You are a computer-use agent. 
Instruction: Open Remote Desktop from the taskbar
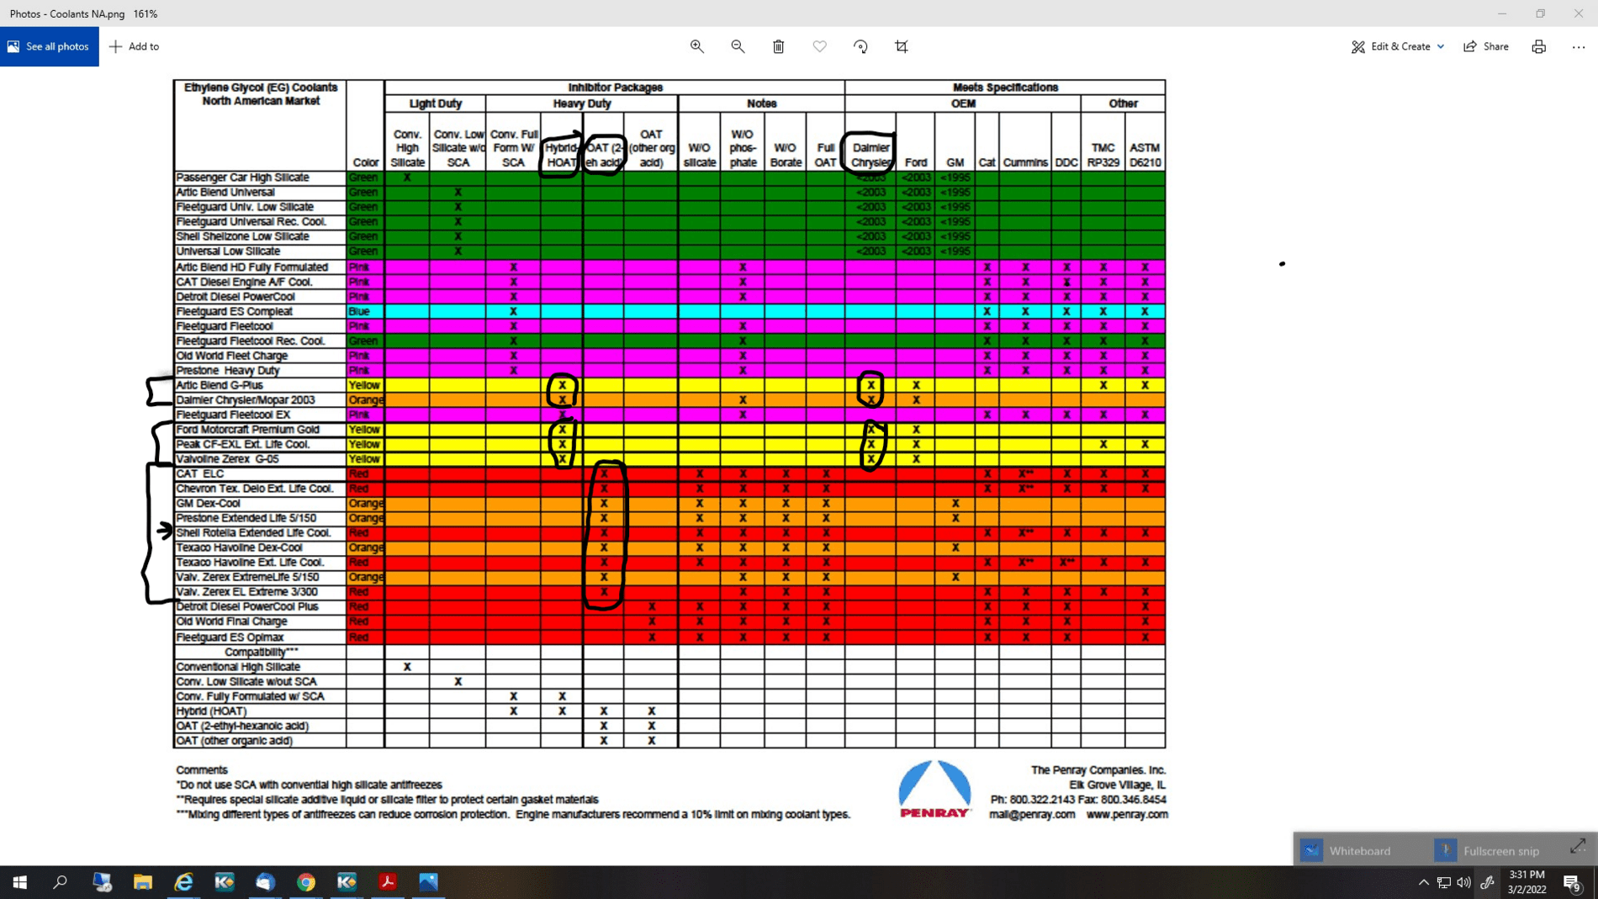tap(102, 882)
